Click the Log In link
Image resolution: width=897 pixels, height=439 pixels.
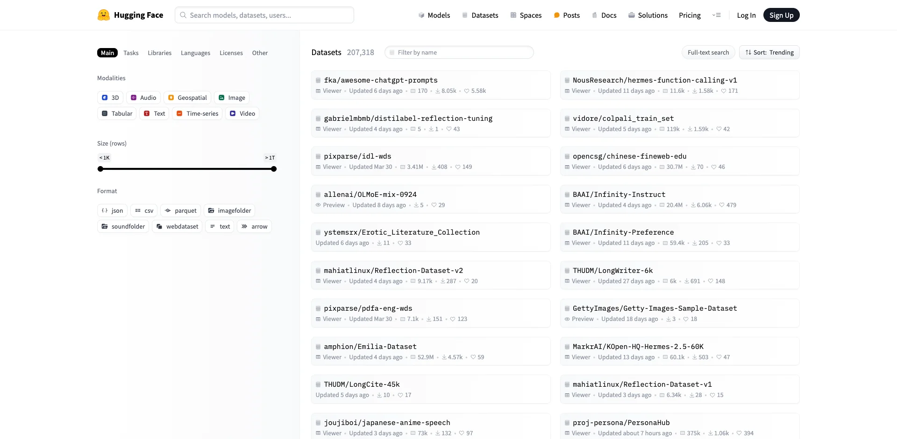pyautogui.click(x=746, y=15)
